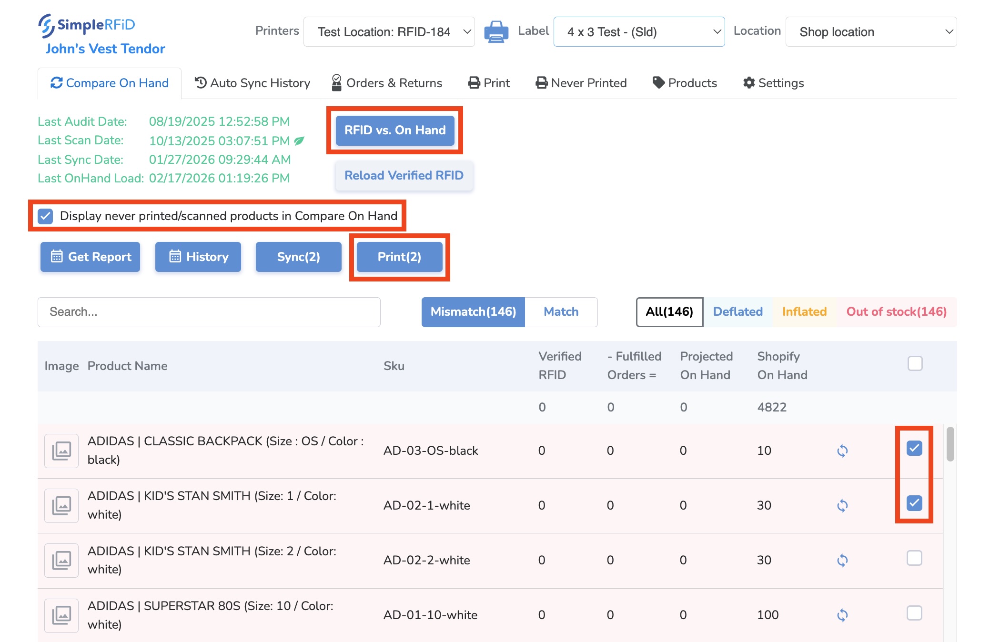The width and height of the screenshot is (990, 642).
Task: Toggle the select-all header checkbox
Action: pyautogui.click(x=915, y=363)
